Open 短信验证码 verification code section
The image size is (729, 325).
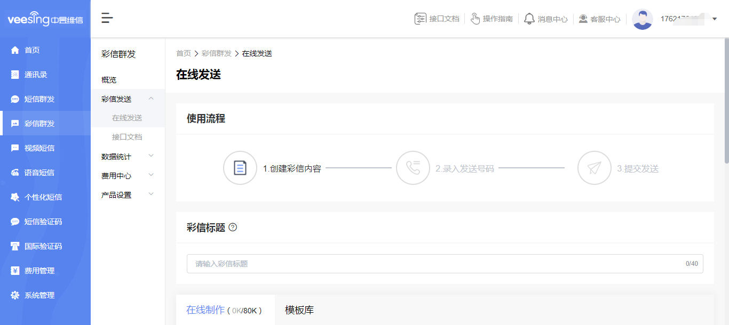click(15, 221)
